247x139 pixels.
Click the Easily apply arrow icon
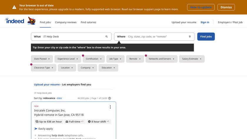click(36, 129)
